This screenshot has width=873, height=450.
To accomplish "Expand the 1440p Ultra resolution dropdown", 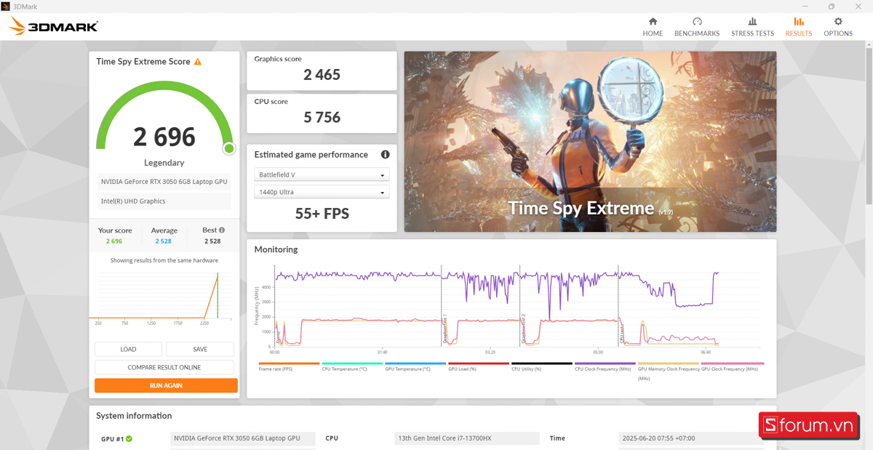I will pyautogui.click(x=322, y=192).
